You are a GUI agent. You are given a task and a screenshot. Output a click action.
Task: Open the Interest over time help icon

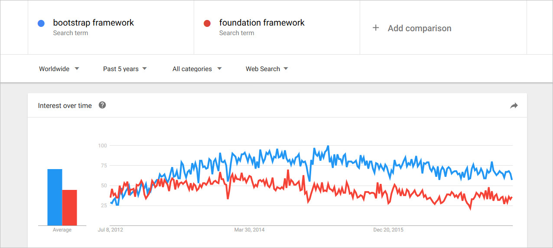click(x=102, y=105)
